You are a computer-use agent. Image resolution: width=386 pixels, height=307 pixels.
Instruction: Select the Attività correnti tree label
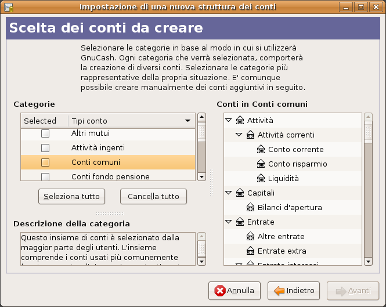coord(286,135)
